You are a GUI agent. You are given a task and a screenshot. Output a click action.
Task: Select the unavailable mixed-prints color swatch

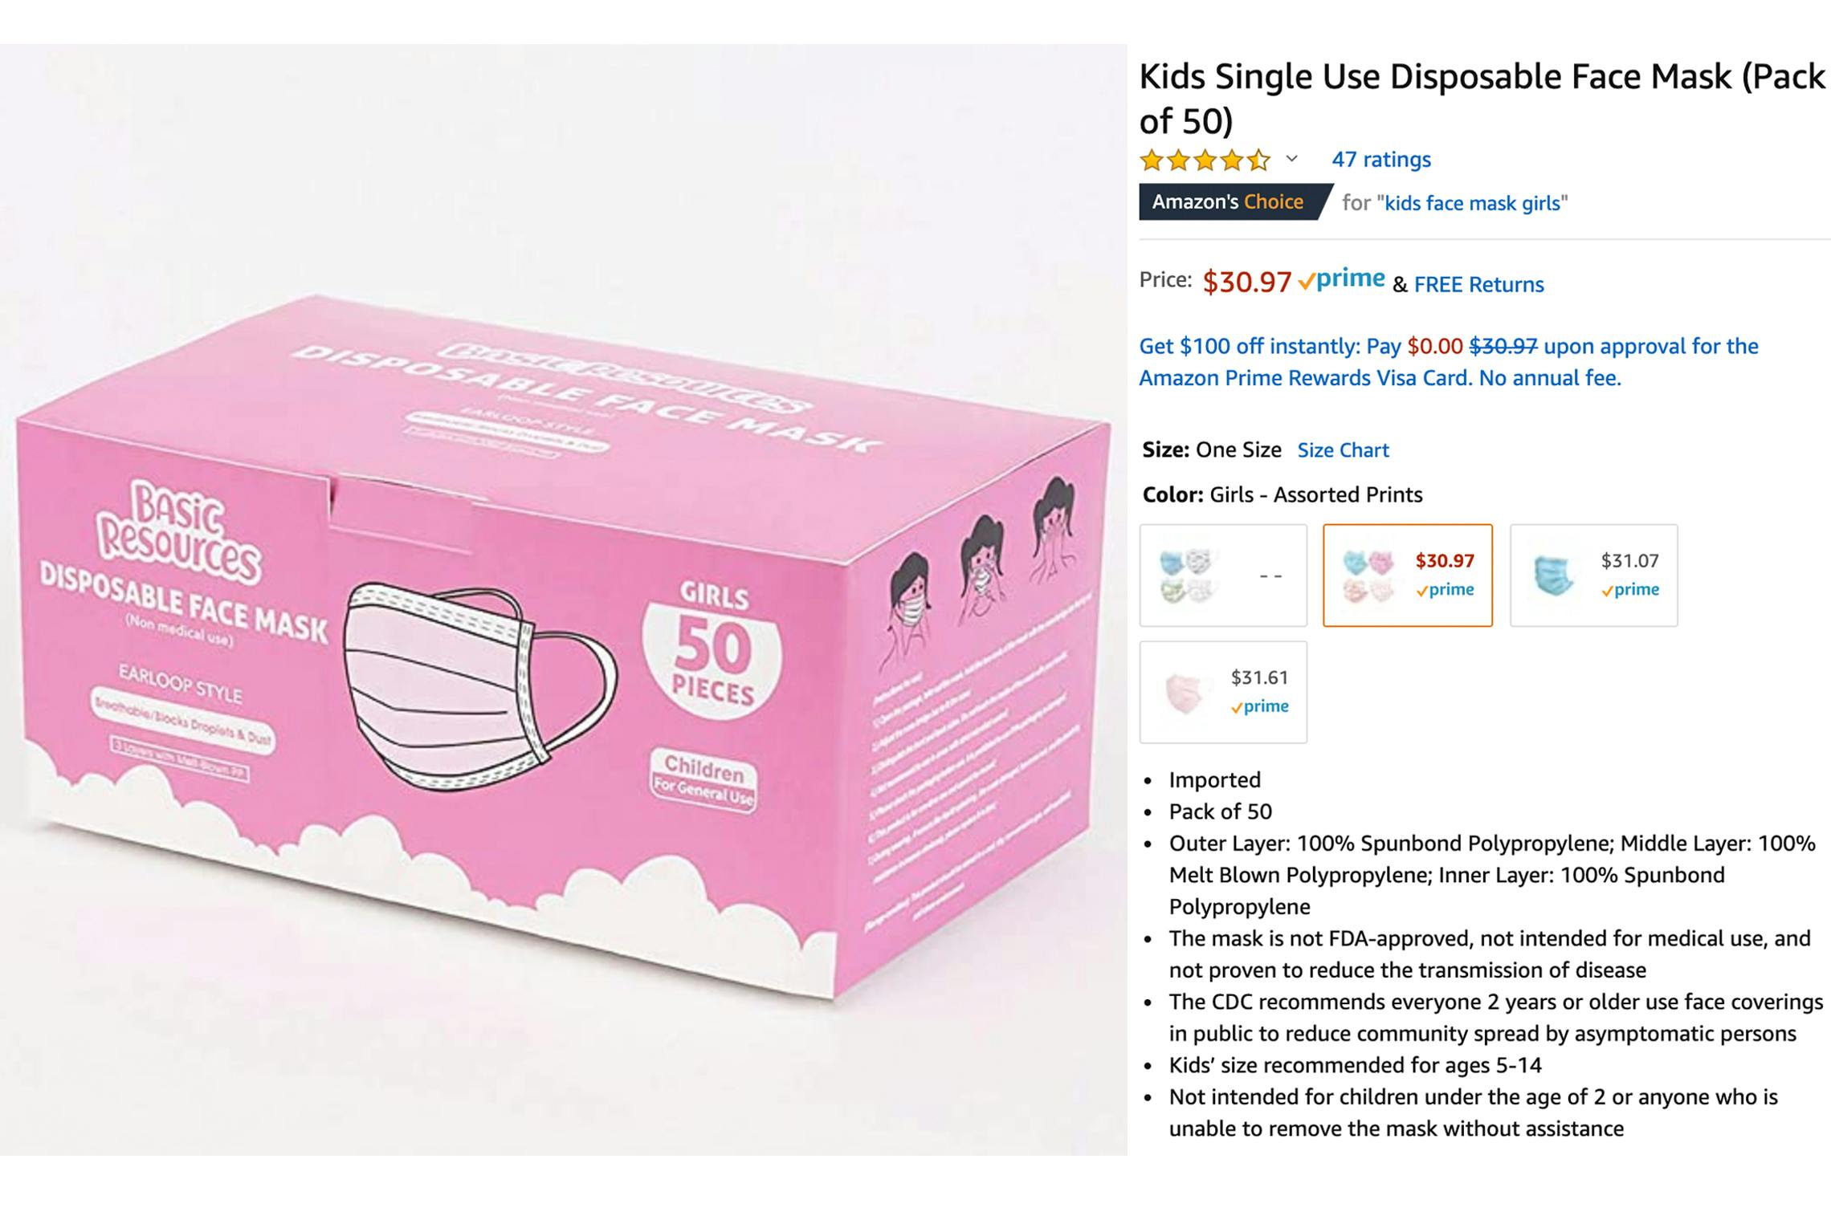click(1223, 575)
